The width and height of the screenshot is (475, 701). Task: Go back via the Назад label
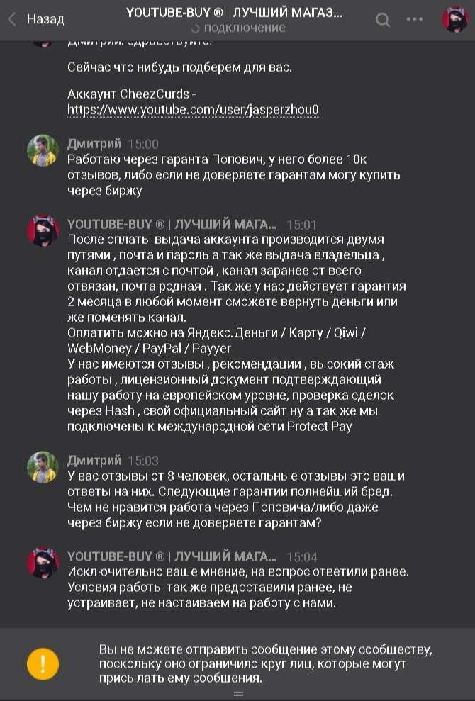[x=45, y=19]
